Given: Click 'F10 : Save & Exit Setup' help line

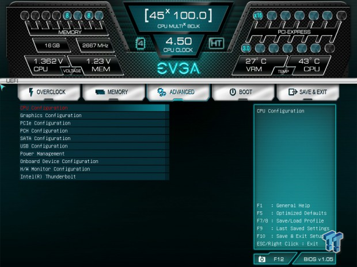Looking at the screenshot, I should (290, 236).
